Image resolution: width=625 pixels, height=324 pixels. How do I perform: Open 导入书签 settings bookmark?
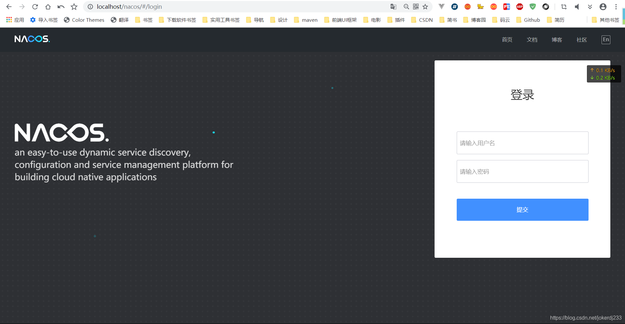44,20
